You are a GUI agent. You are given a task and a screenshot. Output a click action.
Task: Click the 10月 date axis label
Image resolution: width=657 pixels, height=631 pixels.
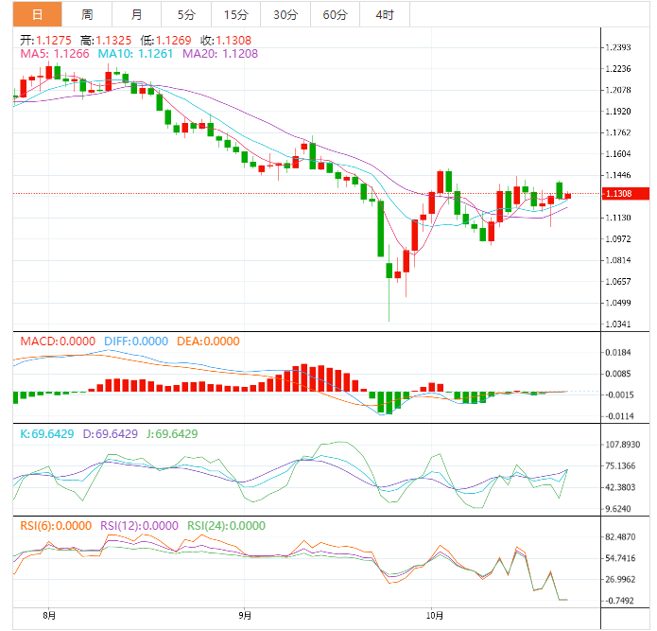click(x=435, y=616)
